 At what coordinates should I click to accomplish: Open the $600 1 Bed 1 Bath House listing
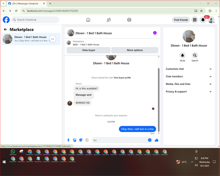(86, 44)
